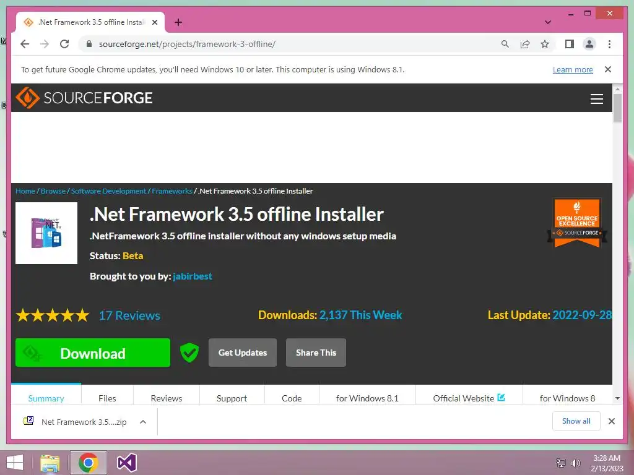The image size is (634, 475).
Task: Open Chrome side panel icon
Action: (570, 44)
